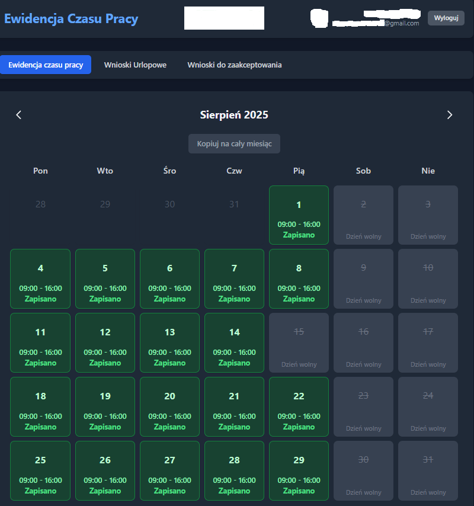Viewport: 474px width, 506px height.
Task: Click the Czw weekday header
Action: (x=234, y=171)
